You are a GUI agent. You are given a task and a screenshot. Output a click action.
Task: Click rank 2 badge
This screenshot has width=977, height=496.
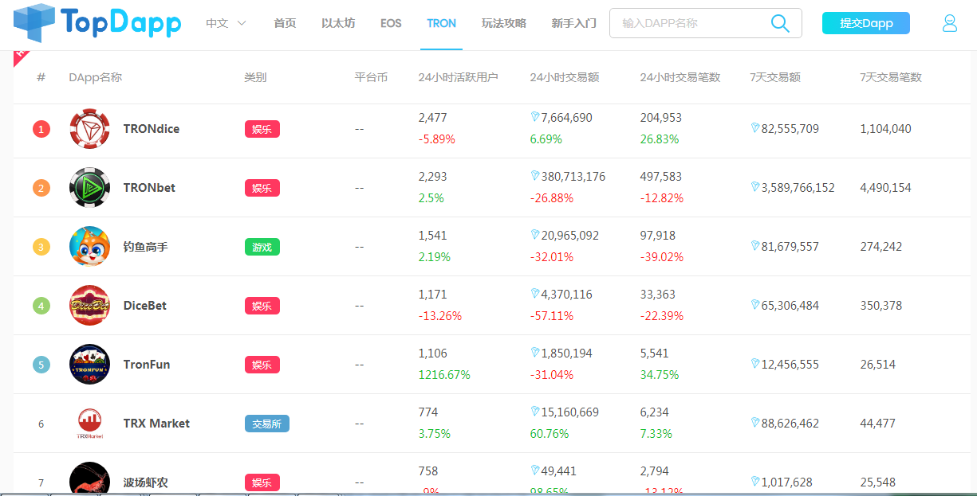[41, 188]
